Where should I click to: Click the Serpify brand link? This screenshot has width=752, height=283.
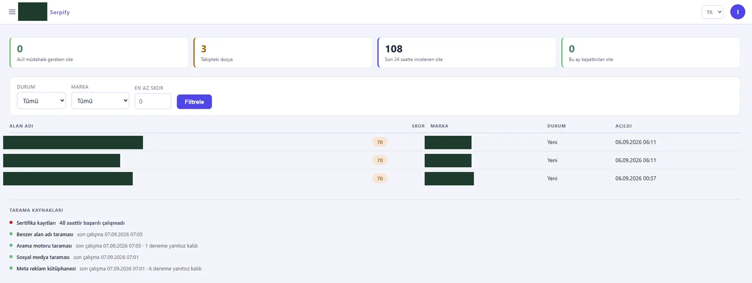tap(60, 12)
